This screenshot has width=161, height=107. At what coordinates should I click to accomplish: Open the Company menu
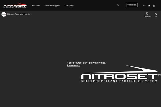pos(69,6)
